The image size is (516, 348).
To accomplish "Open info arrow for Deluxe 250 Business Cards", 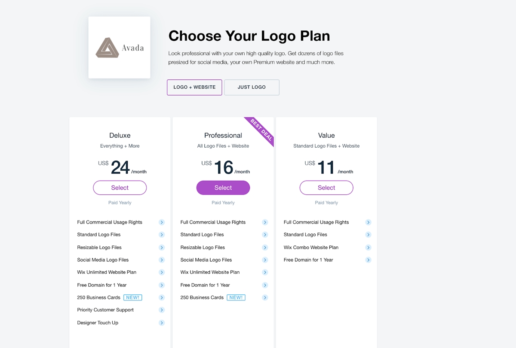I will pos(162,297).
